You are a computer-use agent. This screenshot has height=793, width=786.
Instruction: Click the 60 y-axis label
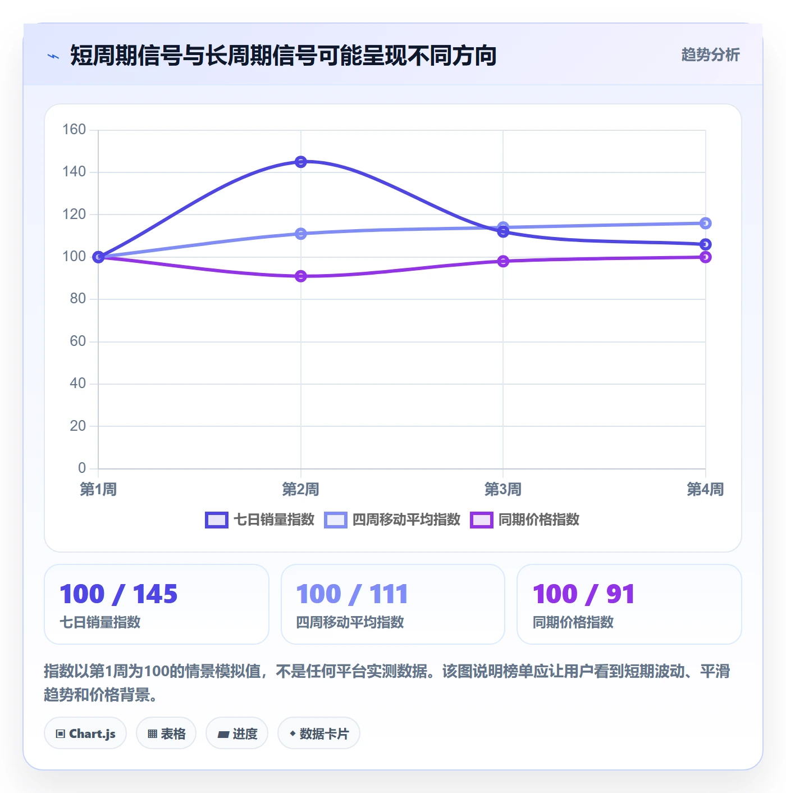coord(78,341)
